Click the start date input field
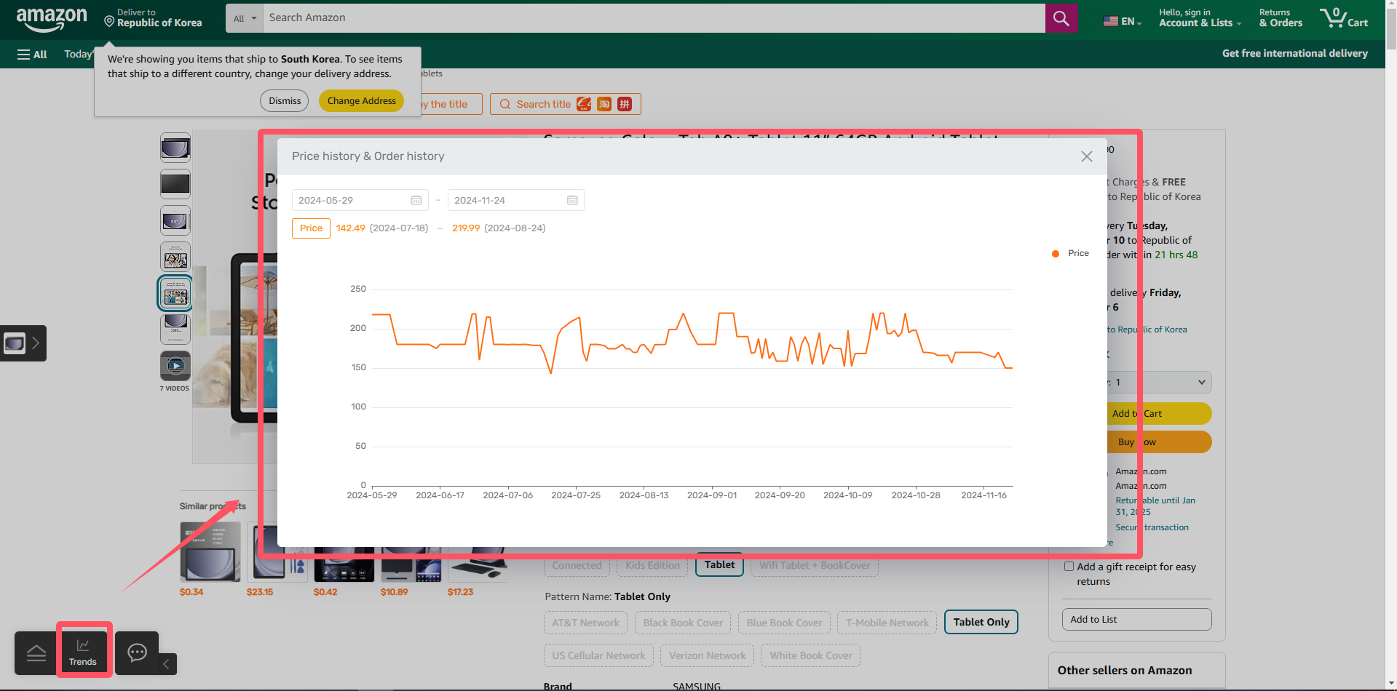This screenshot has width=1397, height=691. tap(360, 200)
